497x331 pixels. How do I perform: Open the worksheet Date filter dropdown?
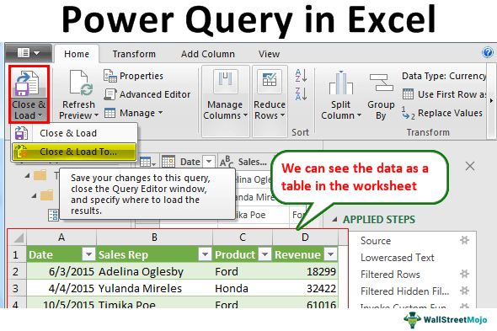coord(88,254)
